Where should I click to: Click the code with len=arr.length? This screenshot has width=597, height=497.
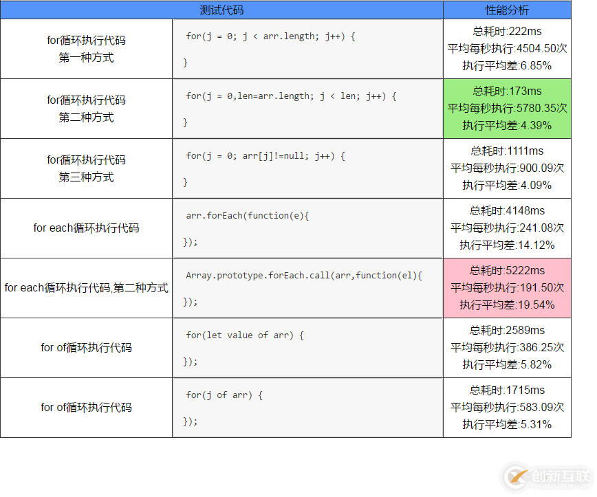tap(291, 96)
